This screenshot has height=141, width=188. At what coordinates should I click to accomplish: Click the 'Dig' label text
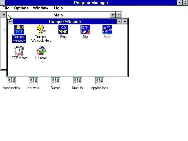click(x=85, y=37)
